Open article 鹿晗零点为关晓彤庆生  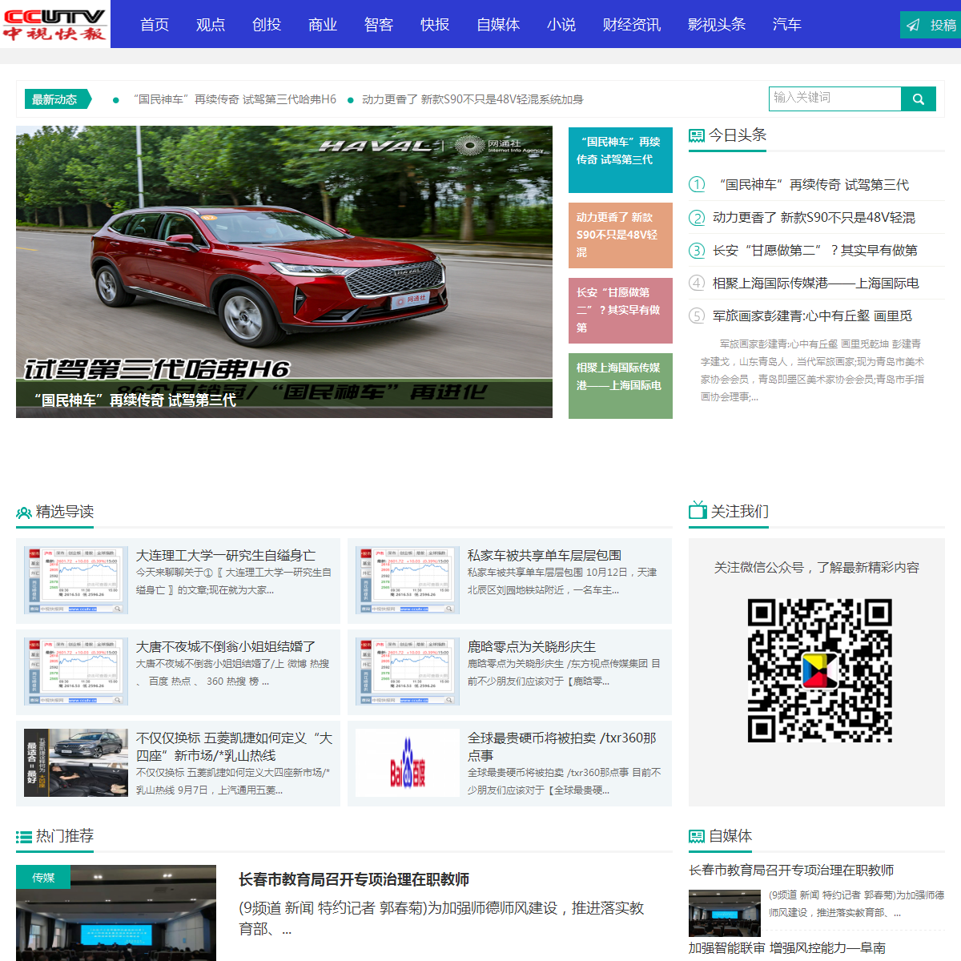tap(532, 647)
